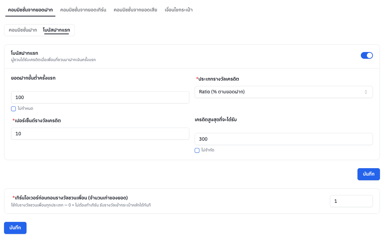Open the เงื่อนไขกระเป๋า tab

(179, 10)
